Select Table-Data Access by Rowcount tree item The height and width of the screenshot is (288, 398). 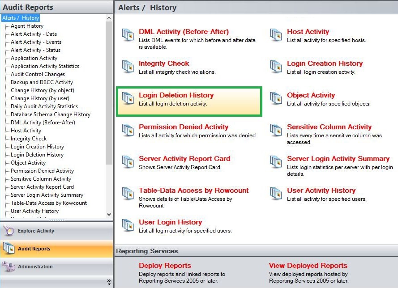click(x=49, y=203)
